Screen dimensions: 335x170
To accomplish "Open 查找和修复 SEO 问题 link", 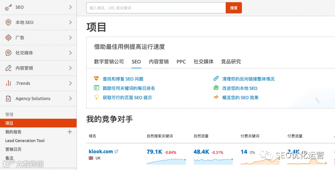I will tap(123, 79).
